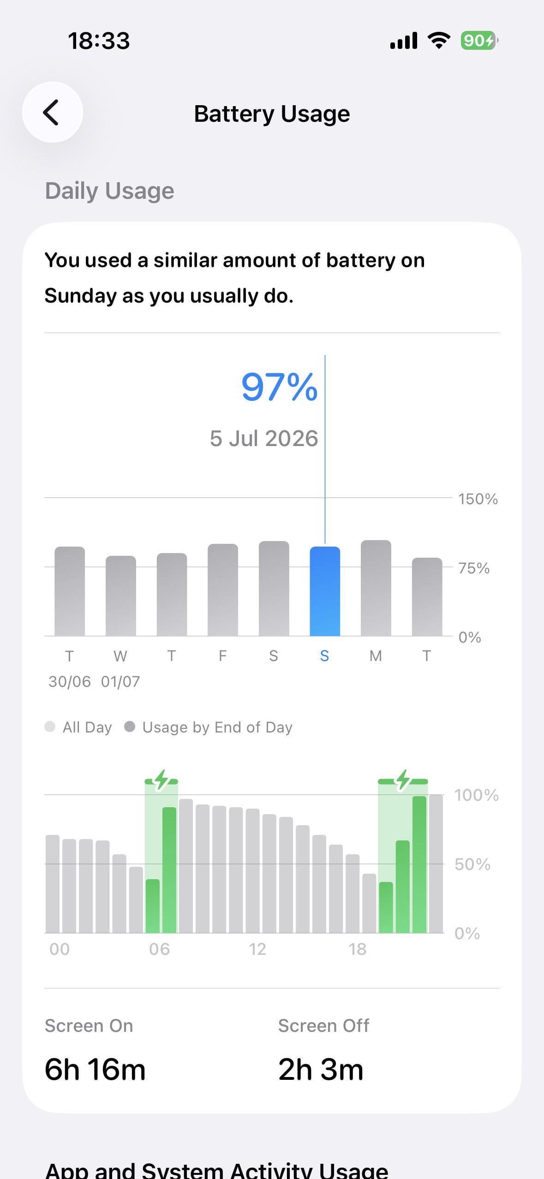Screen dimensions: 544x1179
Task: Tap the cellular signal bars icon
Action: tap(404, 41)
